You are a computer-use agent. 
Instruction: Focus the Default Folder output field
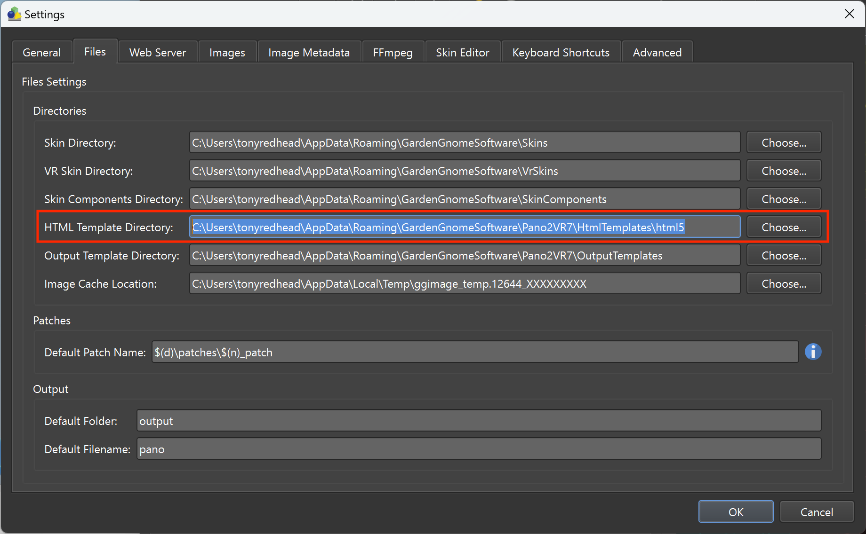pyautogui.click(x=479, y=421)
